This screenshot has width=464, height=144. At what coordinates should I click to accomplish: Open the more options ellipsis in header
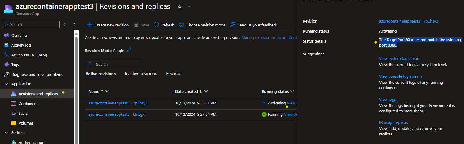(189, 6)
